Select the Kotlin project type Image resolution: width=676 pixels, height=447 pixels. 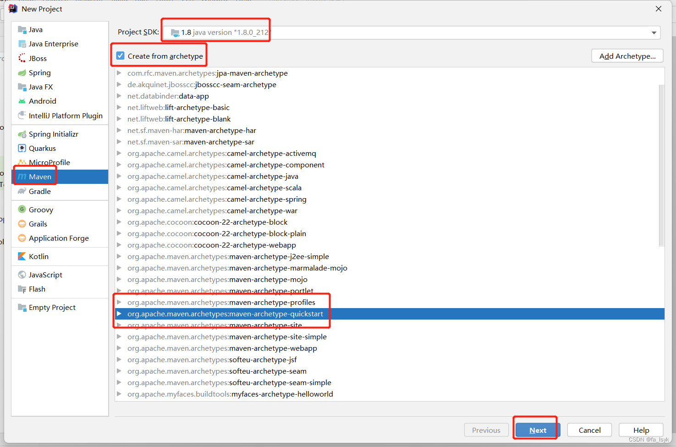point(38,256)
